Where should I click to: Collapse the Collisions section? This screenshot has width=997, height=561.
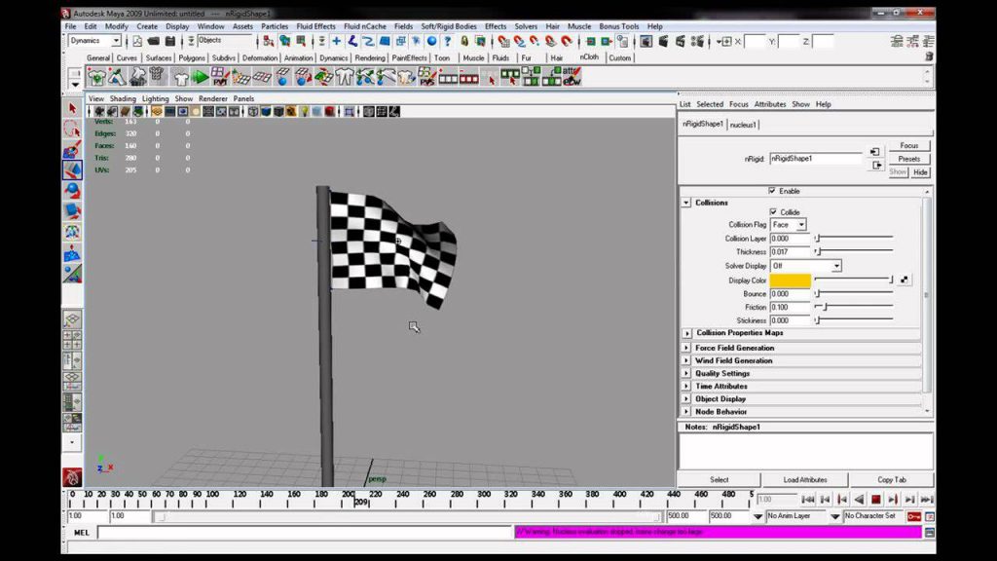click(x=686, y=203)
